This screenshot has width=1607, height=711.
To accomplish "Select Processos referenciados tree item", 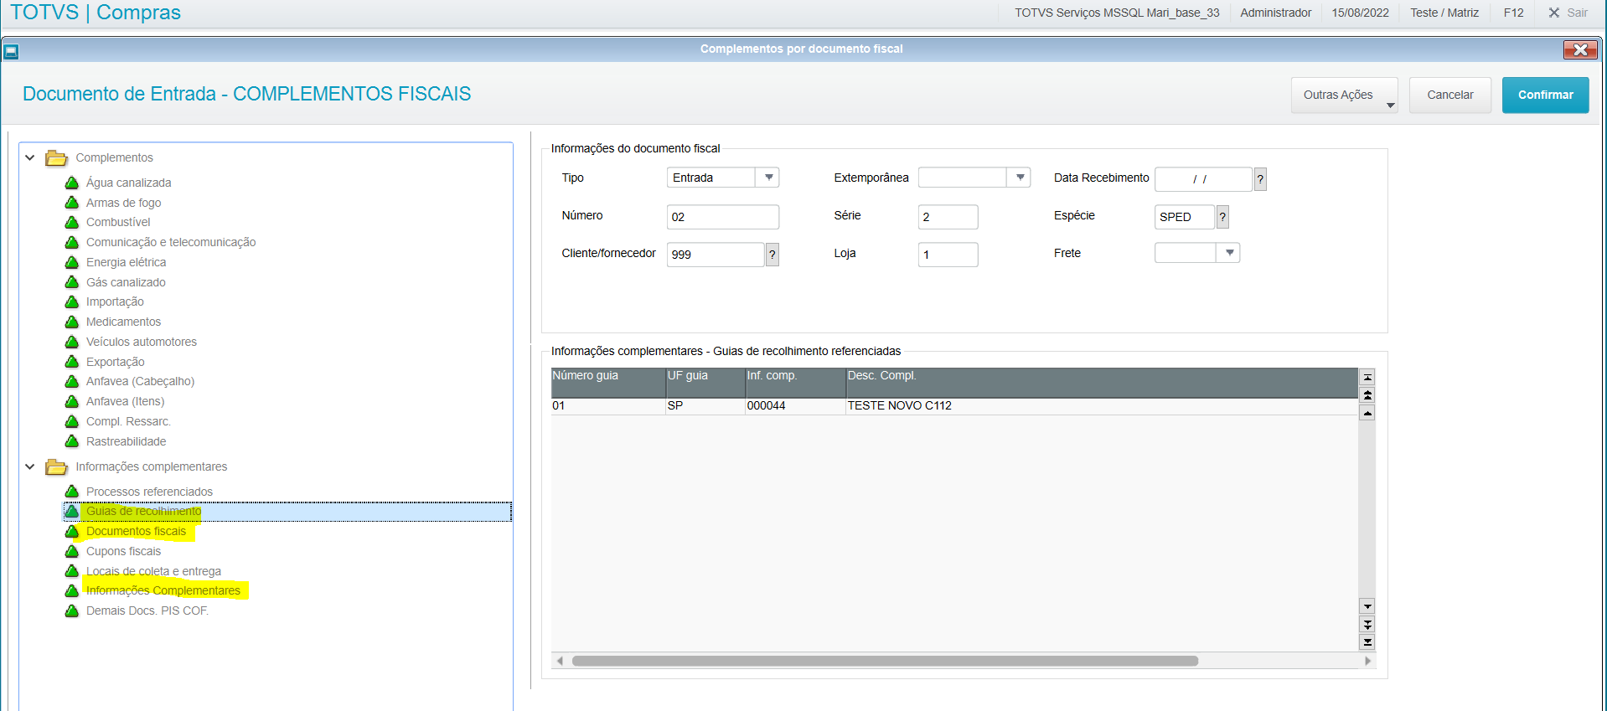I will tap(149, 492).
